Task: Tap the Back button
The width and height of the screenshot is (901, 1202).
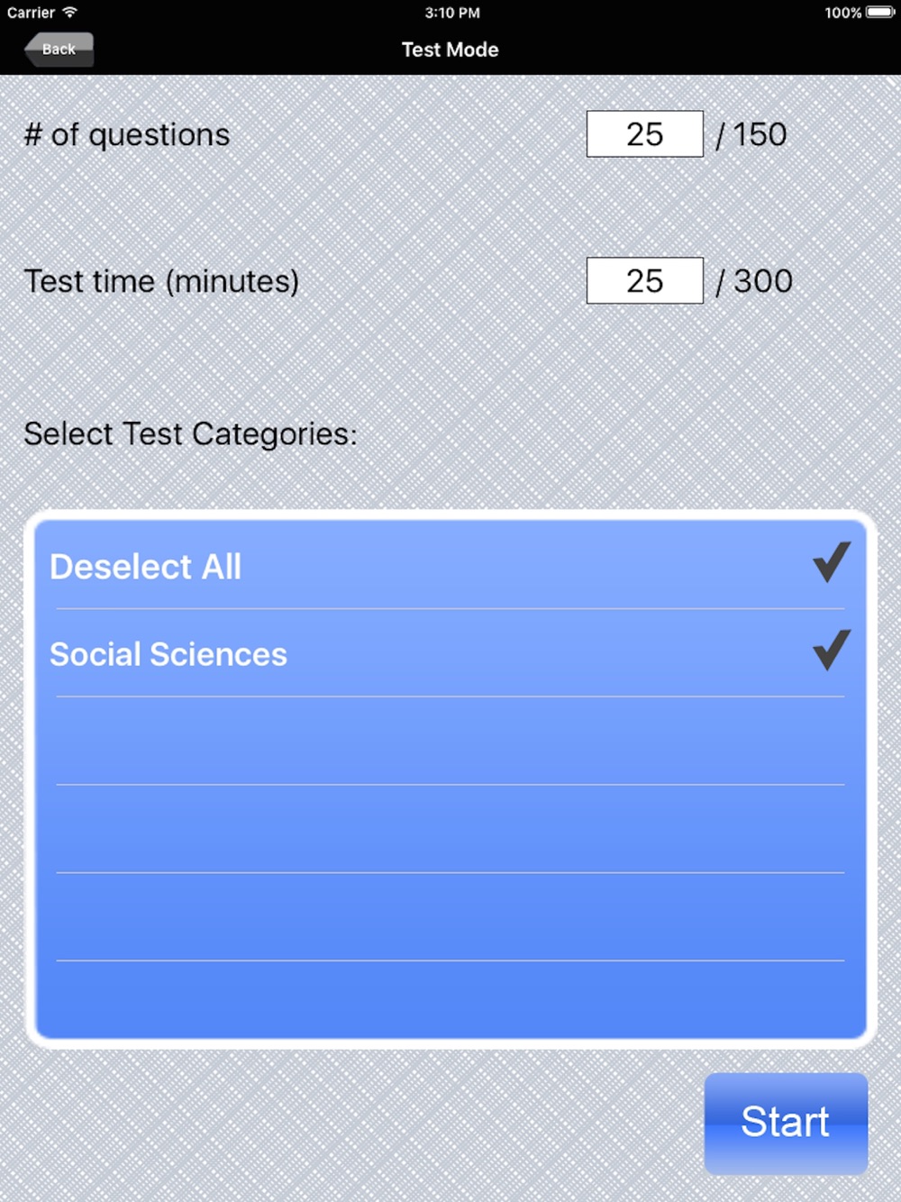Action: click(x=59, y=50)
